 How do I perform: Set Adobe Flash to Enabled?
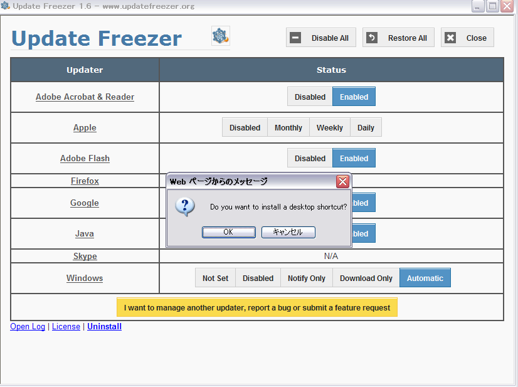click(x=354, y=158)
